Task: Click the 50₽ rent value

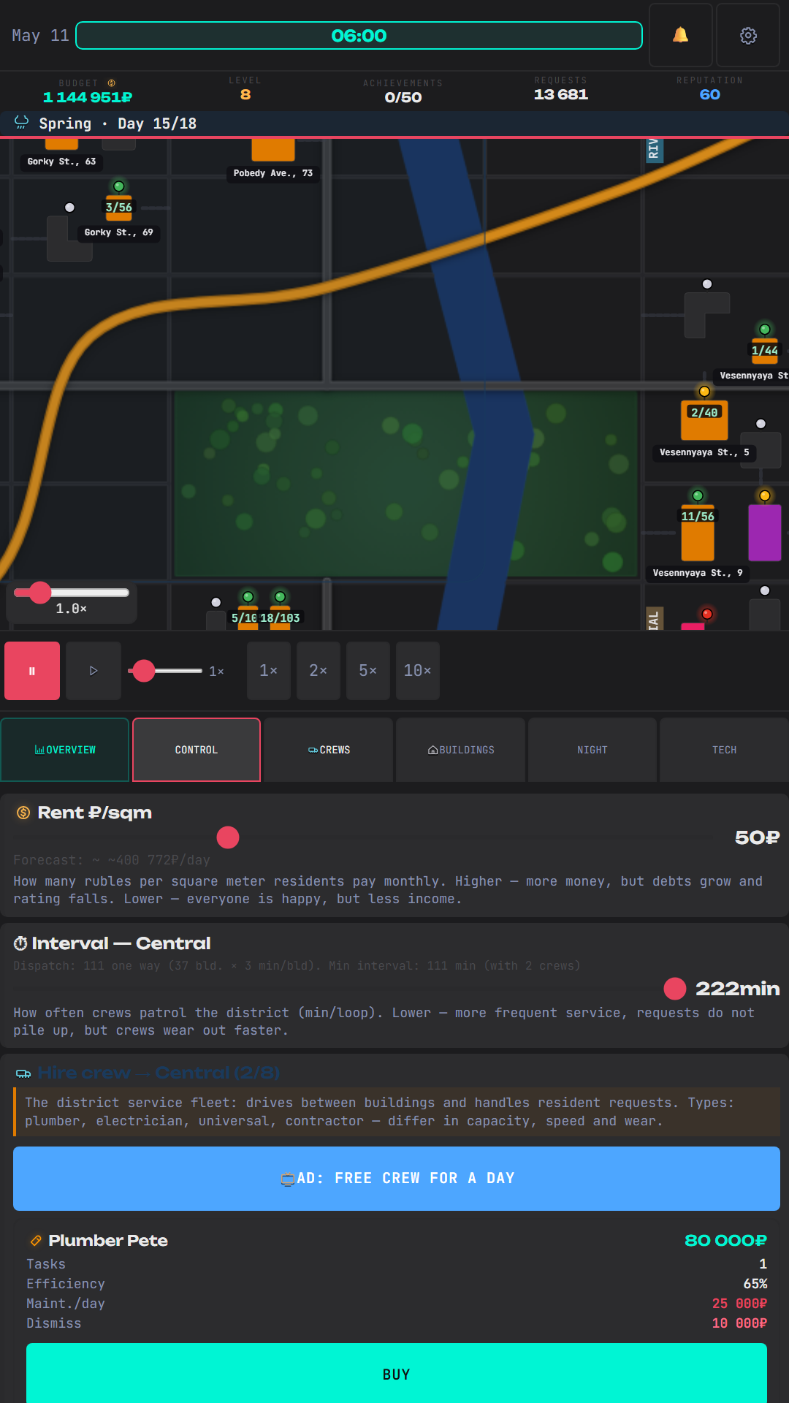Action: 757,837
